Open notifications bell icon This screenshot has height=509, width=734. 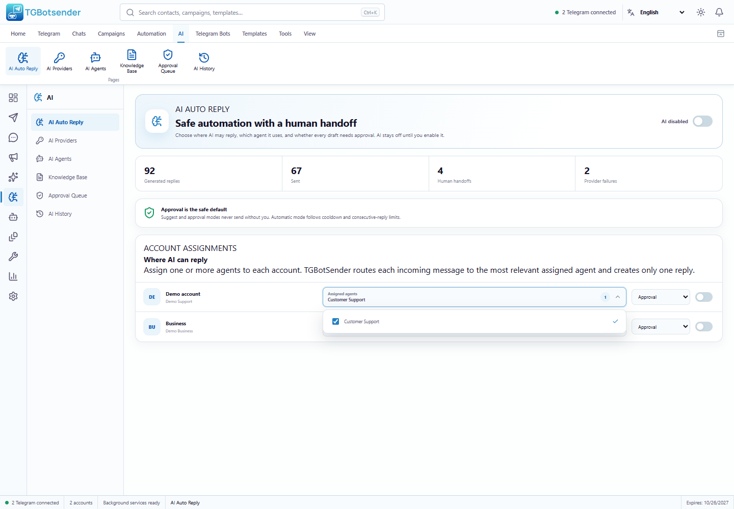(x=719, y=12)
